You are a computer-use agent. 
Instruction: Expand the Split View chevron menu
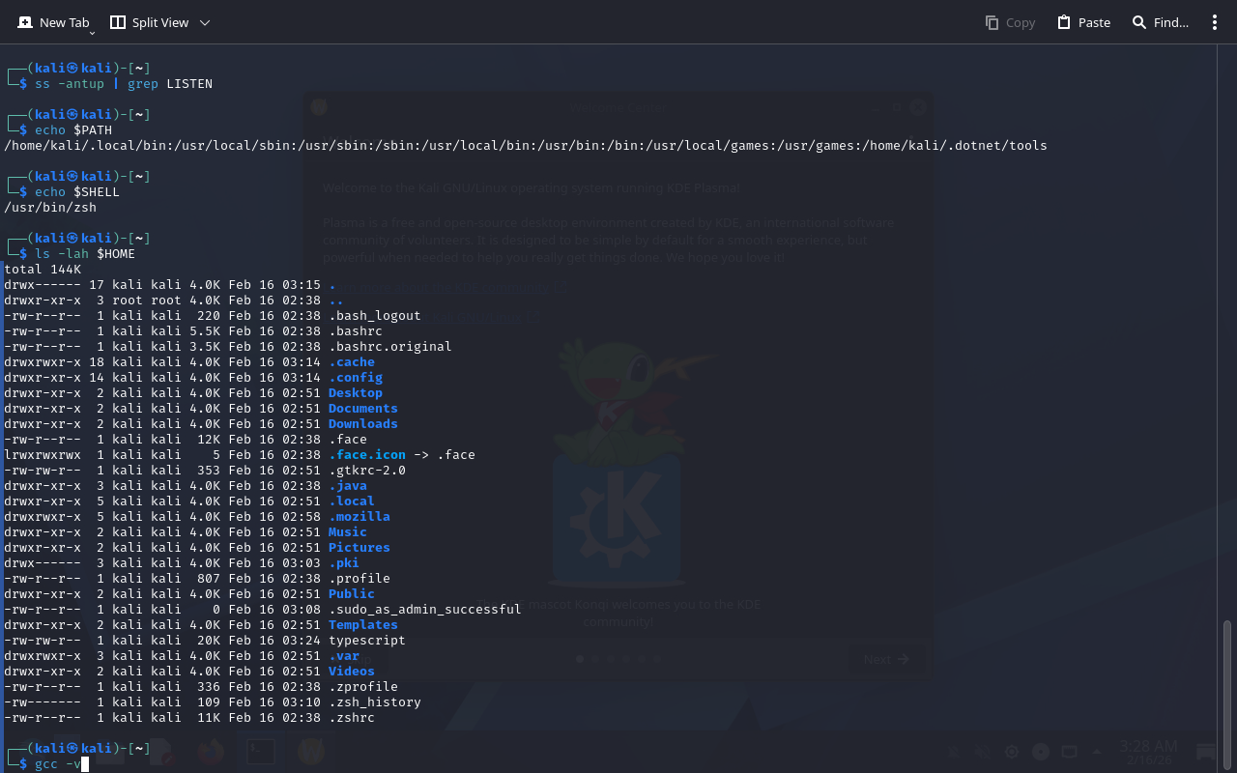point(204,22)
